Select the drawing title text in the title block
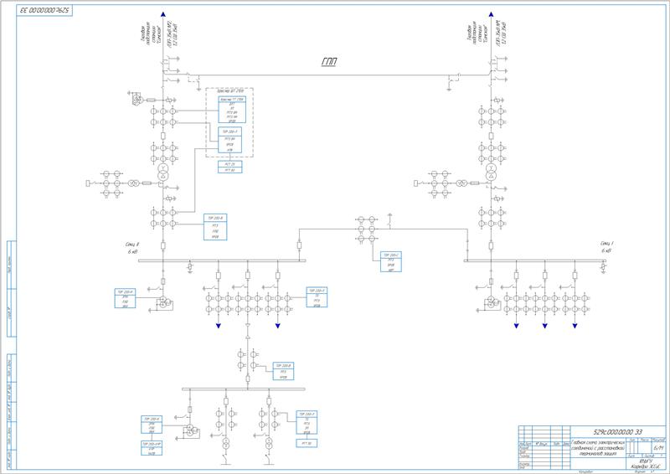This screenshot has width=670, height=474. pyautogui.click(x=598, y=448)
